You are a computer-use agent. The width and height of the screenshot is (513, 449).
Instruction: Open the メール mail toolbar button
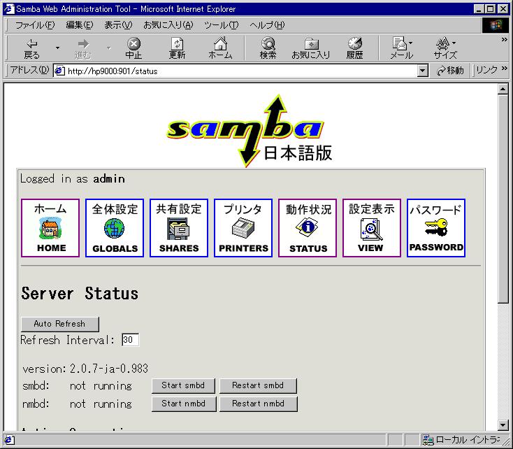[x=402, y=48]
